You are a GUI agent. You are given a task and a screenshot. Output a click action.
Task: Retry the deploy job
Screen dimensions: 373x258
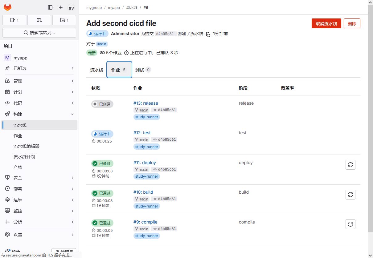[350, 165]
